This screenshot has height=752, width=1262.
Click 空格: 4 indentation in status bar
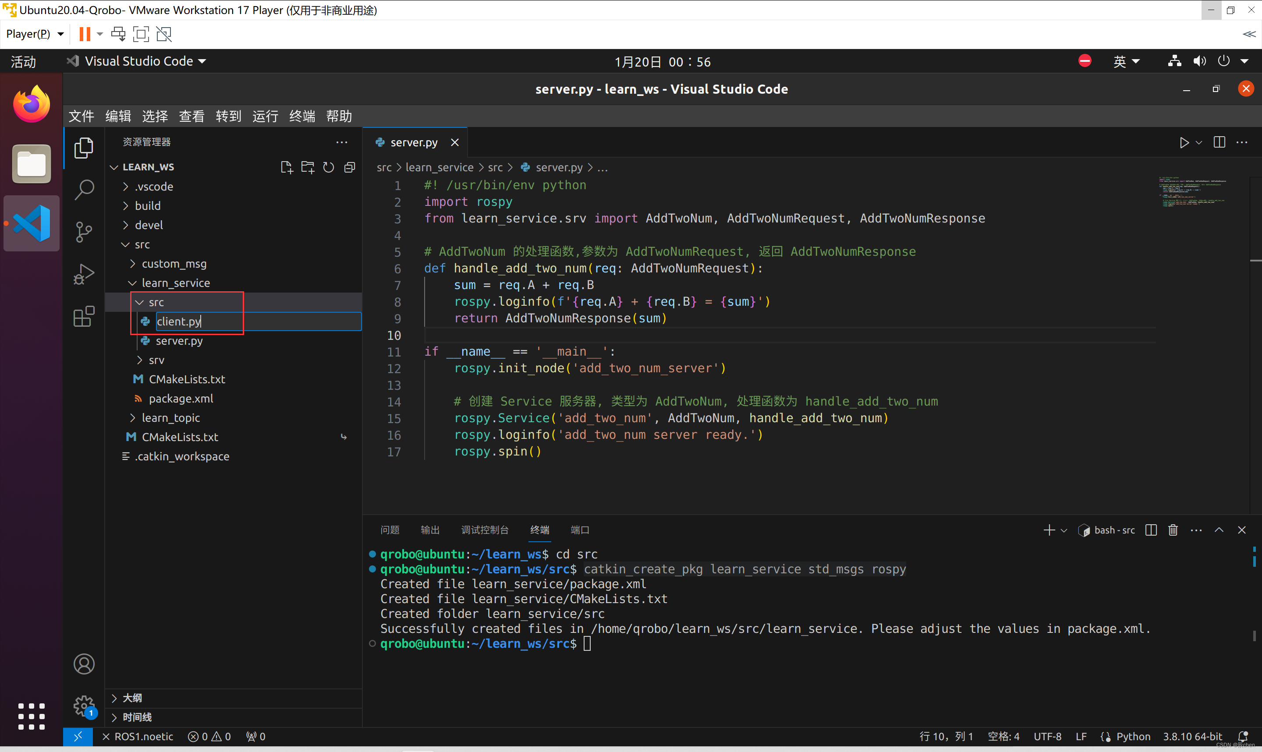(x=1003, y=736)
